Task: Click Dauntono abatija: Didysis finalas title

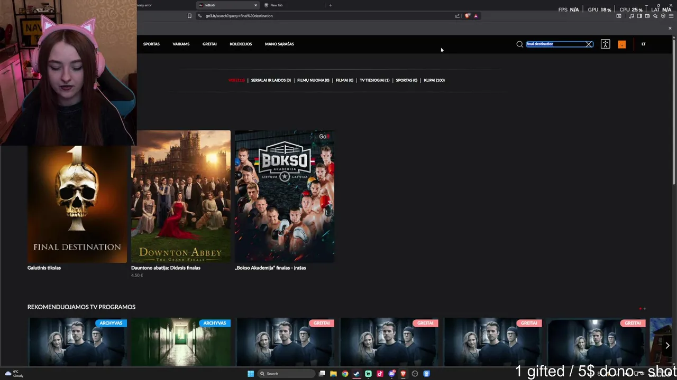Action: point(166,268)
